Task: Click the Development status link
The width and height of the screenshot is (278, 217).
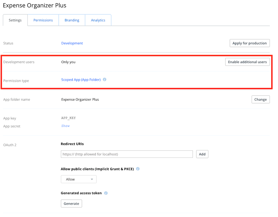Action: click(x=72, y=43)
